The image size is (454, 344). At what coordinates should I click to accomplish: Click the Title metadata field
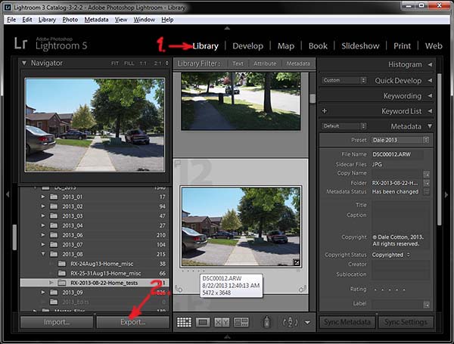pyautogui.click(x=400, y=205)
